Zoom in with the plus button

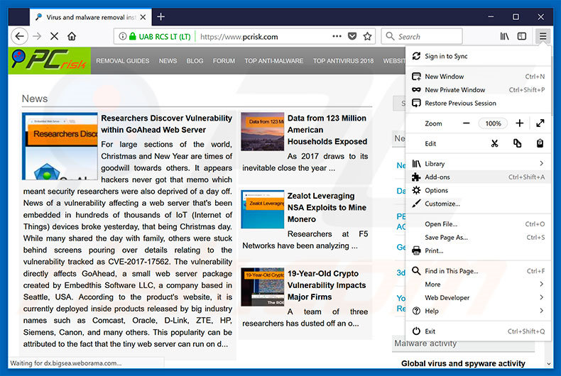point(520,123)
